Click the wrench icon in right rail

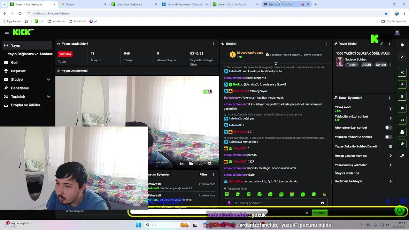[x=402, y=144]
